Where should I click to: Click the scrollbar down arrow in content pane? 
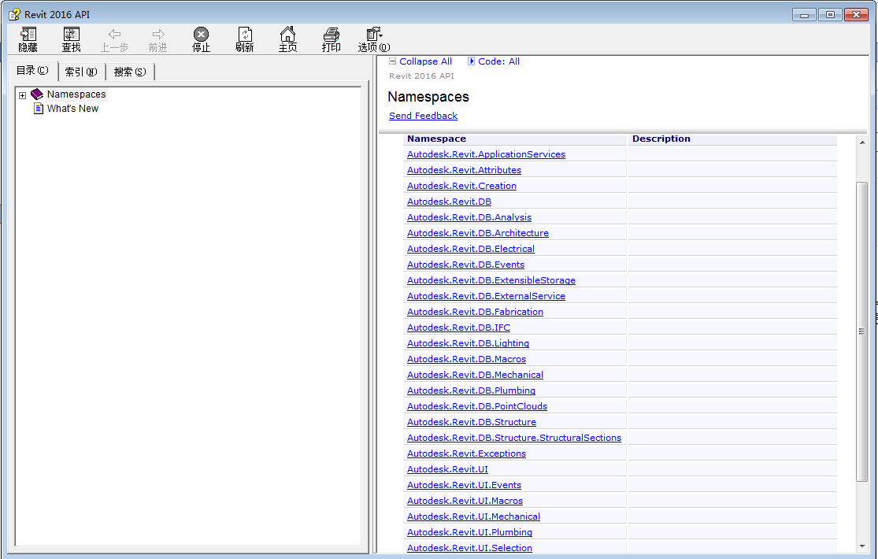click(x=862, y=546)
